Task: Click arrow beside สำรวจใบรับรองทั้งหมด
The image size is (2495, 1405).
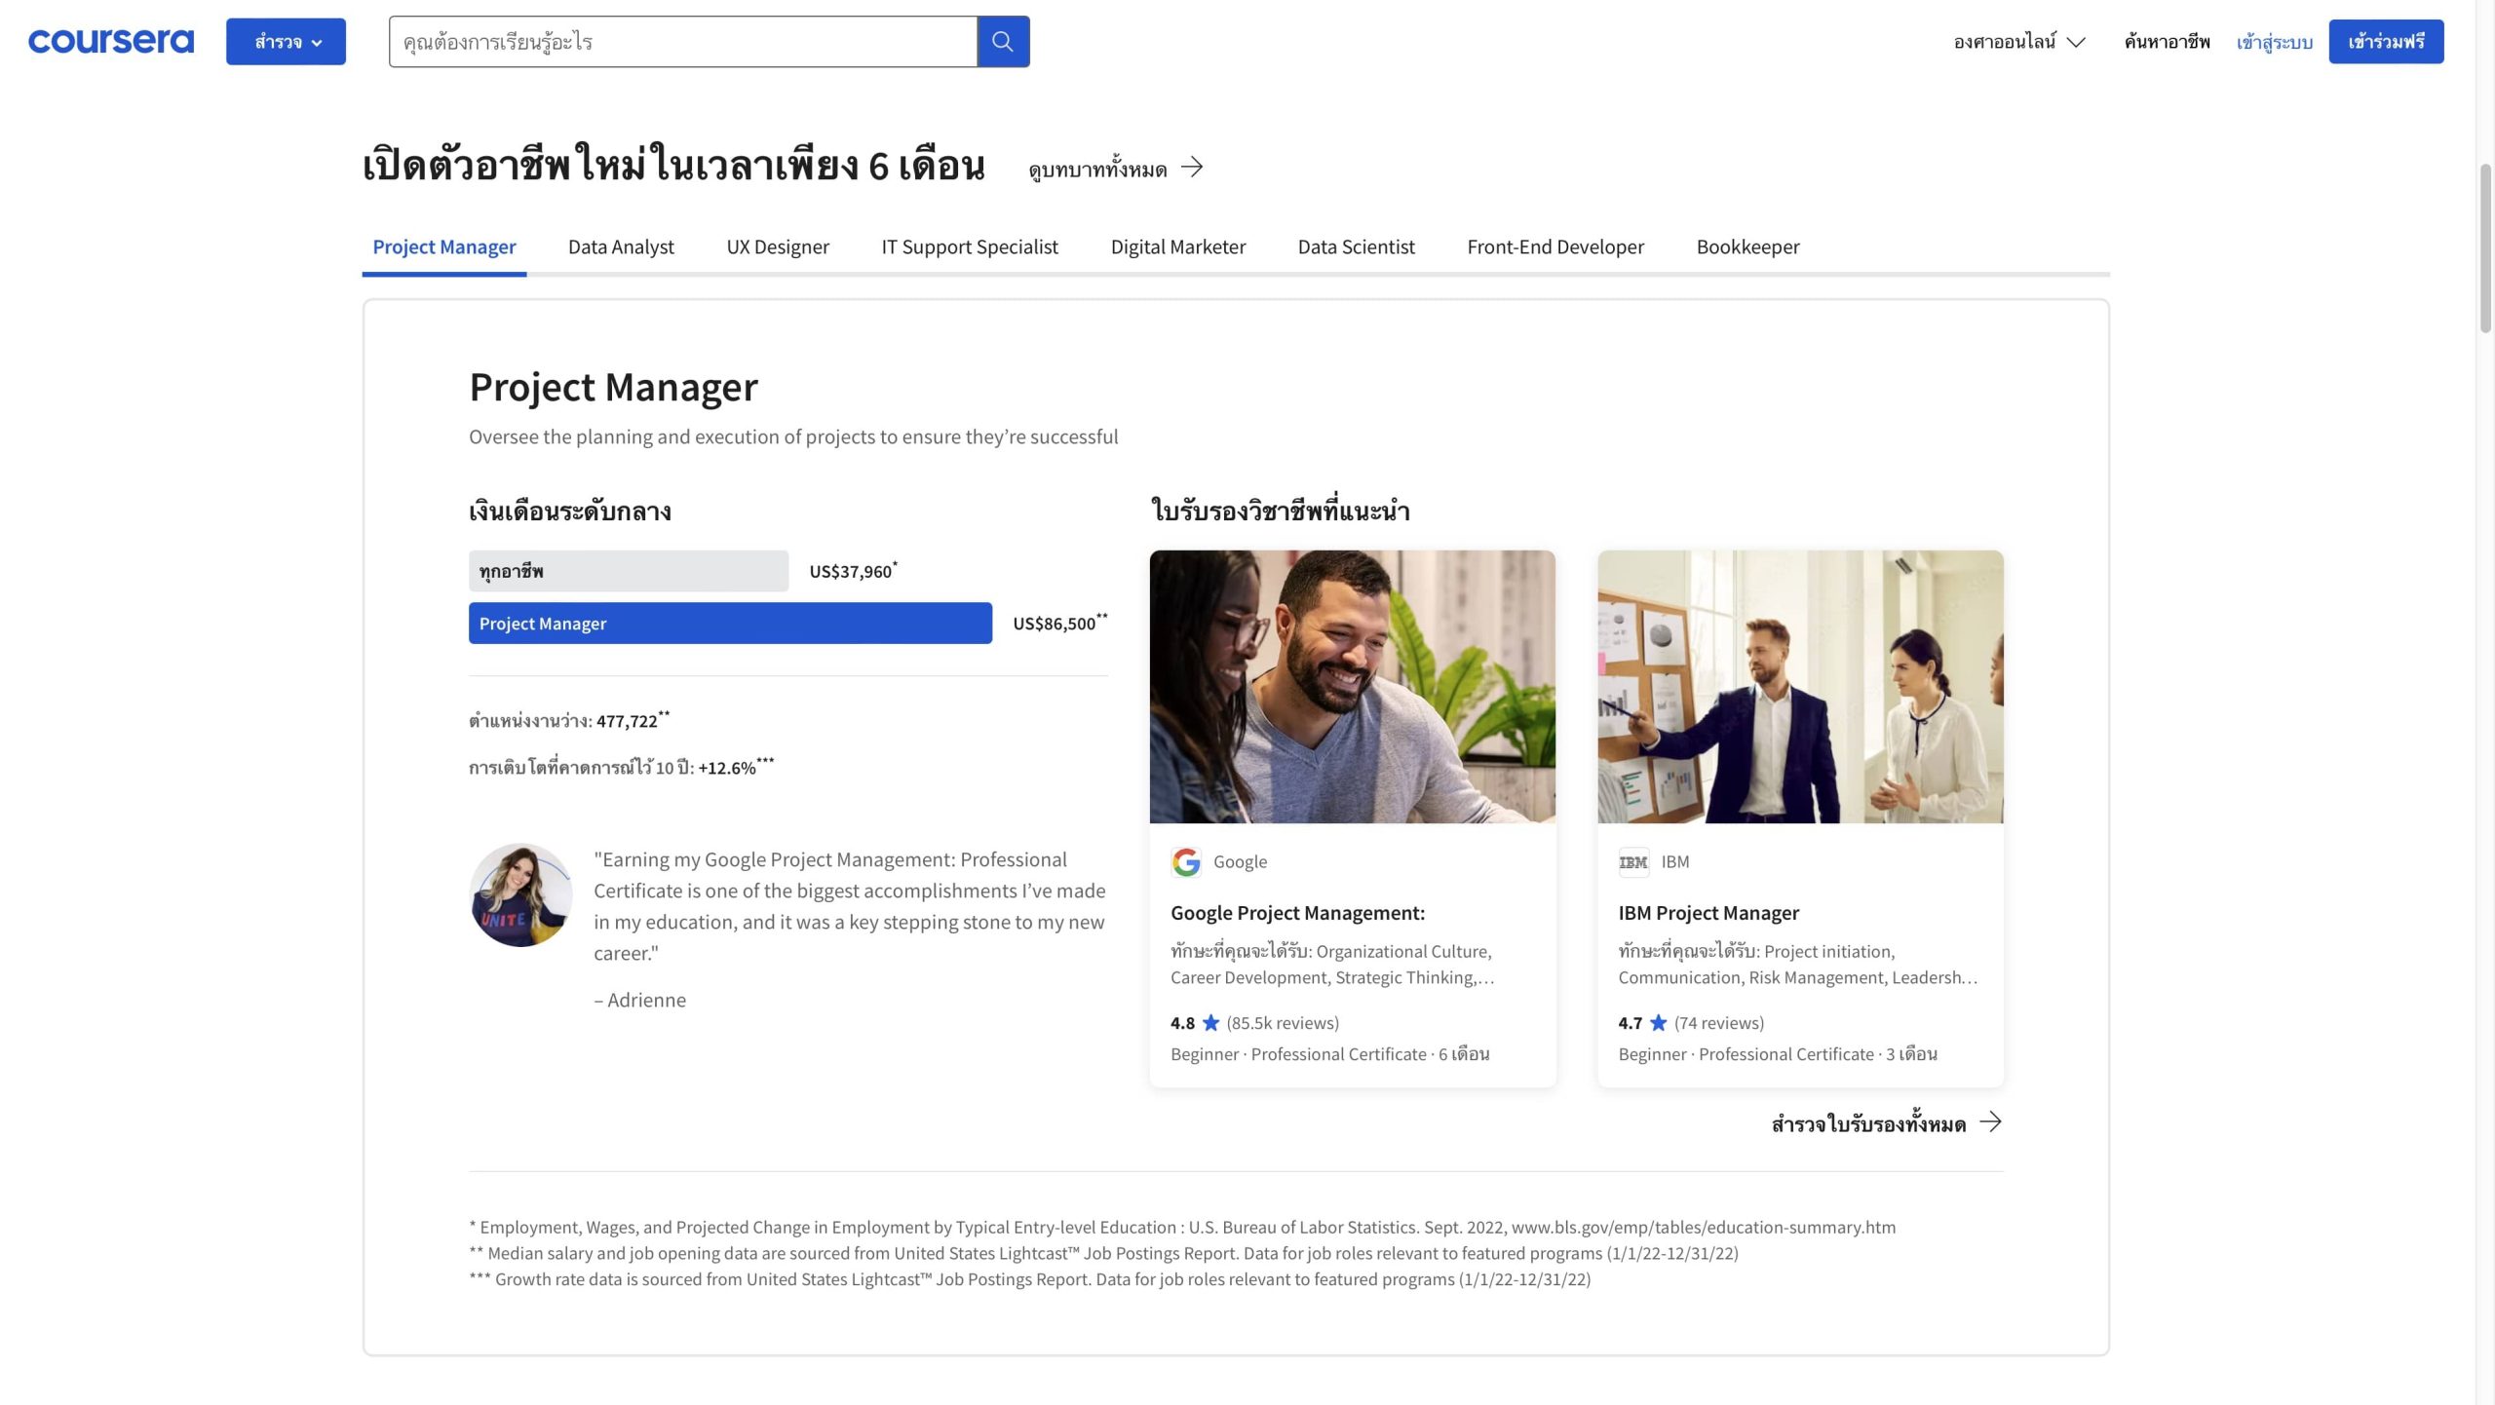Action: (x=1990, y=1122)
